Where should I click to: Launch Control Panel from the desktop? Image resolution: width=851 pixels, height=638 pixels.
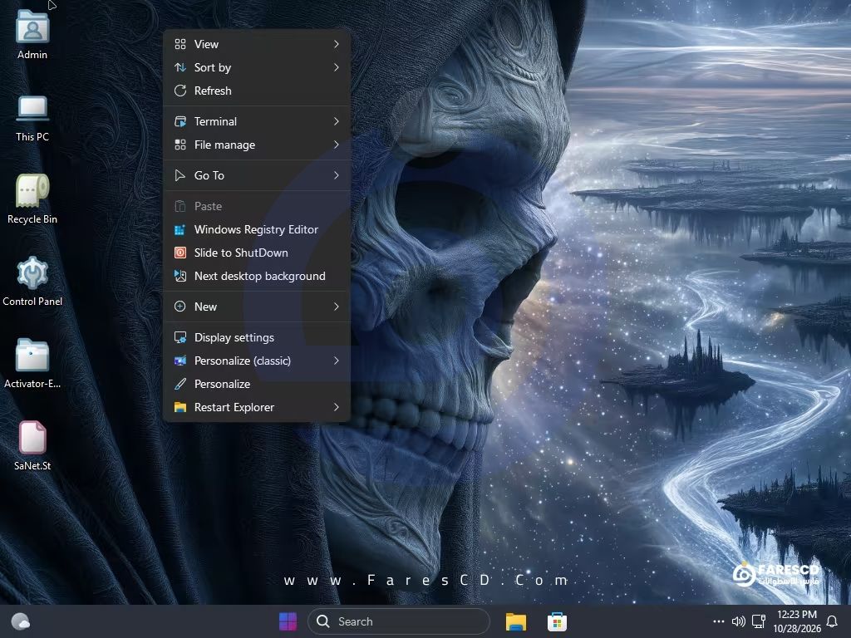[32, 272]
